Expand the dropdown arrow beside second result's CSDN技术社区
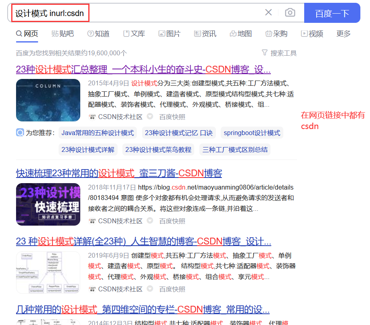Screen dimensions: 370x325 click(x=150, y=220)
